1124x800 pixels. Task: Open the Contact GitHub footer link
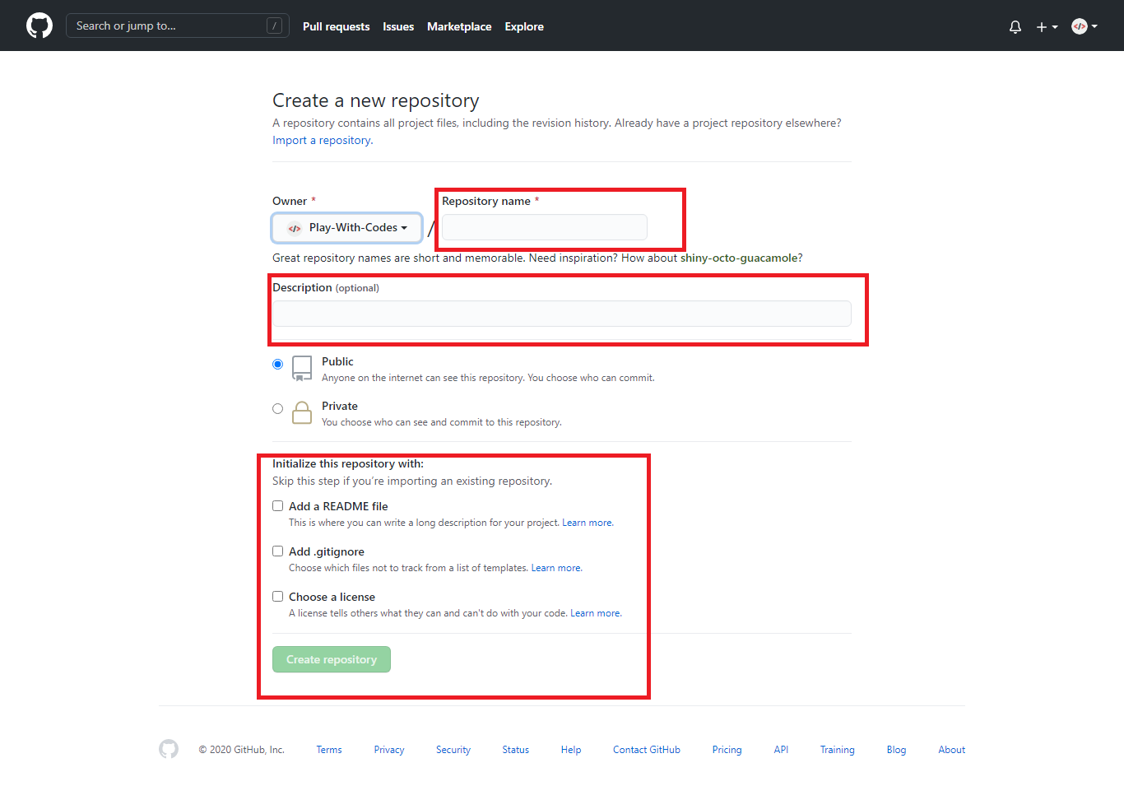[647, 750]
